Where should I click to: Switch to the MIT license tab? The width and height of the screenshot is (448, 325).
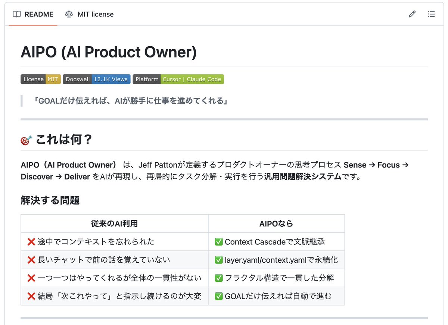tap(89, 14)
